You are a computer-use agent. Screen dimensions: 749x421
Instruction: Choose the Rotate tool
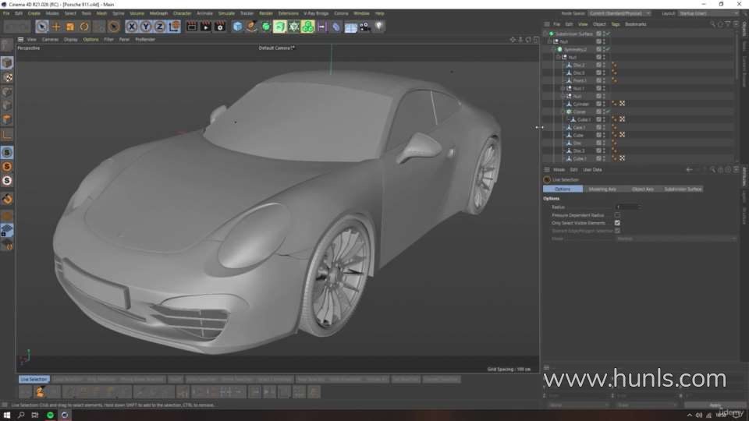[84, 27]
